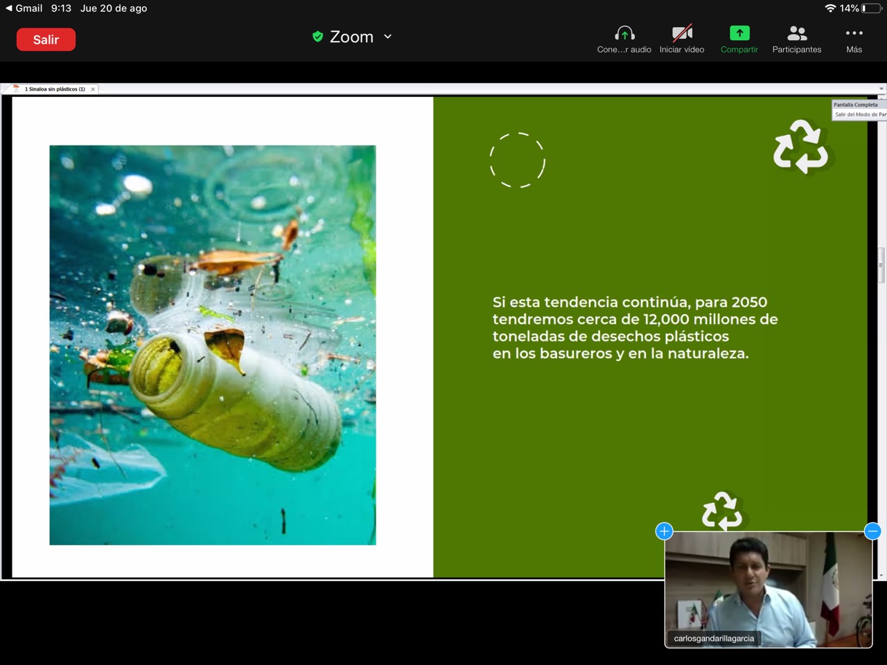Click the scrollbar down arrow at bottom right
Screen dimensions: 887x665
881,575
